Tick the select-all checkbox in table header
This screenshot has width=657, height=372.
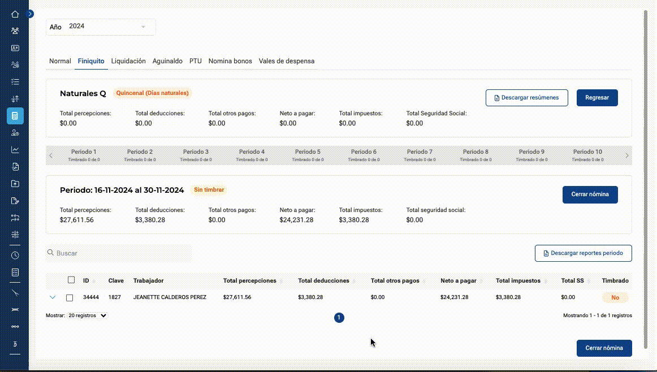point(71,280)
